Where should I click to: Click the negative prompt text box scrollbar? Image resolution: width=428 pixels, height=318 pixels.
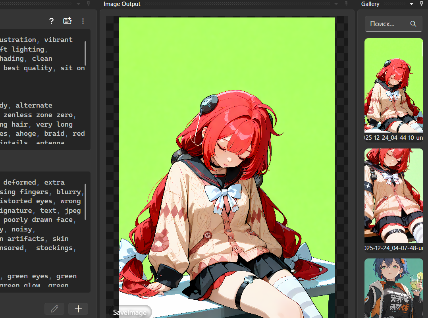[85, 202]
